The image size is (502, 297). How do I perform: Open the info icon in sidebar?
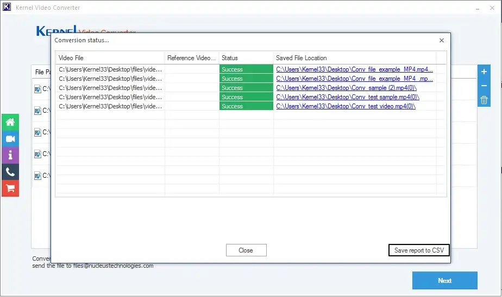coord(10,155)
